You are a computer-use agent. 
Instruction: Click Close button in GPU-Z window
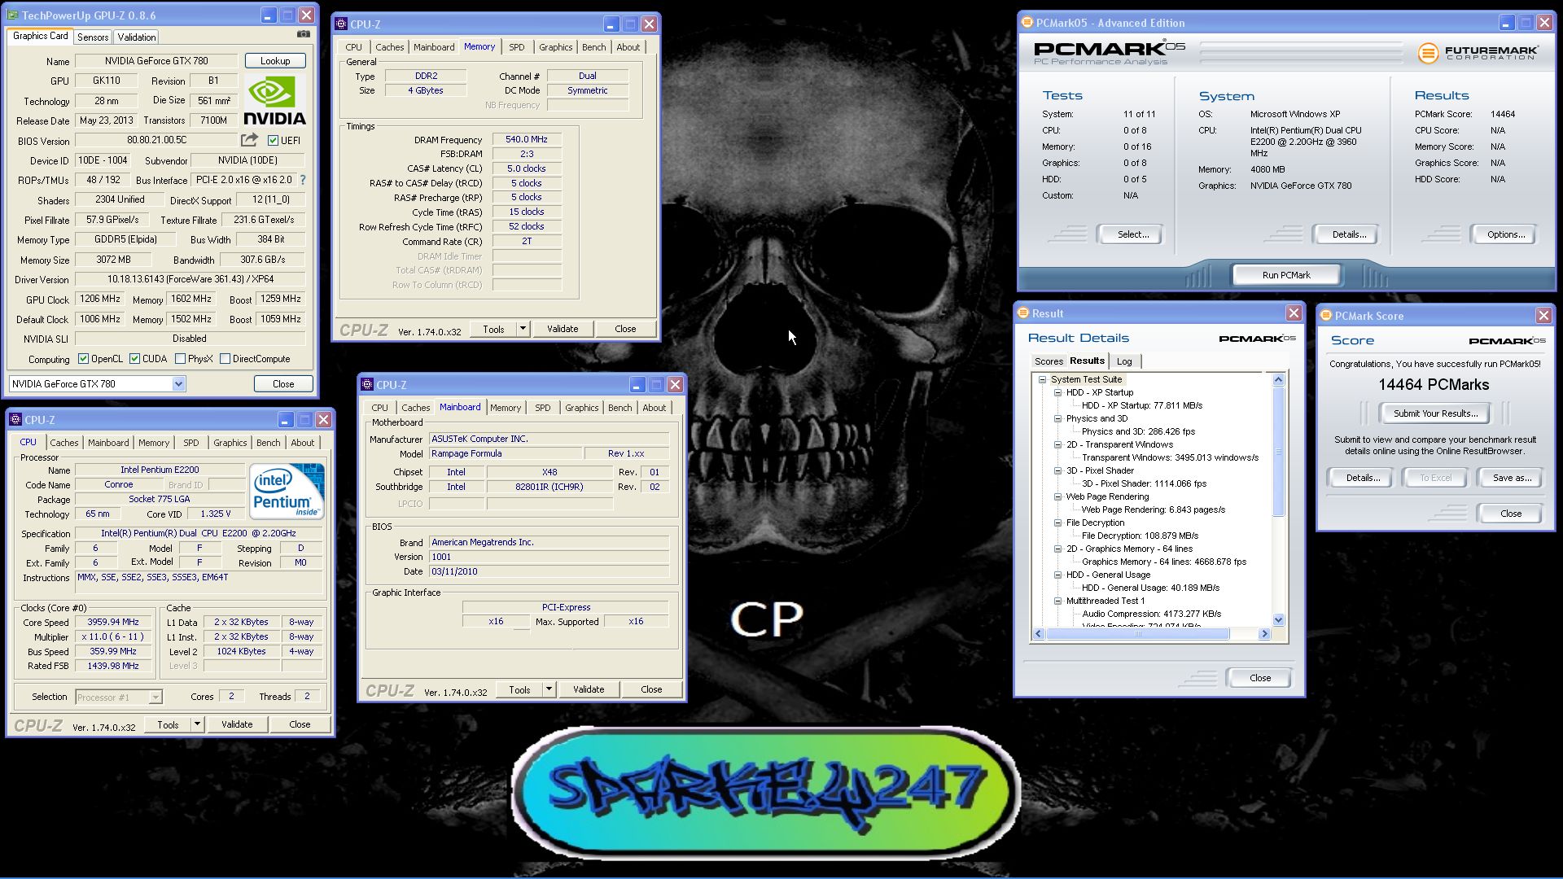283,384
